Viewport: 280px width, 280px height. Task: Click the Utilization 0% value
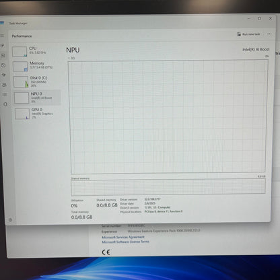[74, 206]
